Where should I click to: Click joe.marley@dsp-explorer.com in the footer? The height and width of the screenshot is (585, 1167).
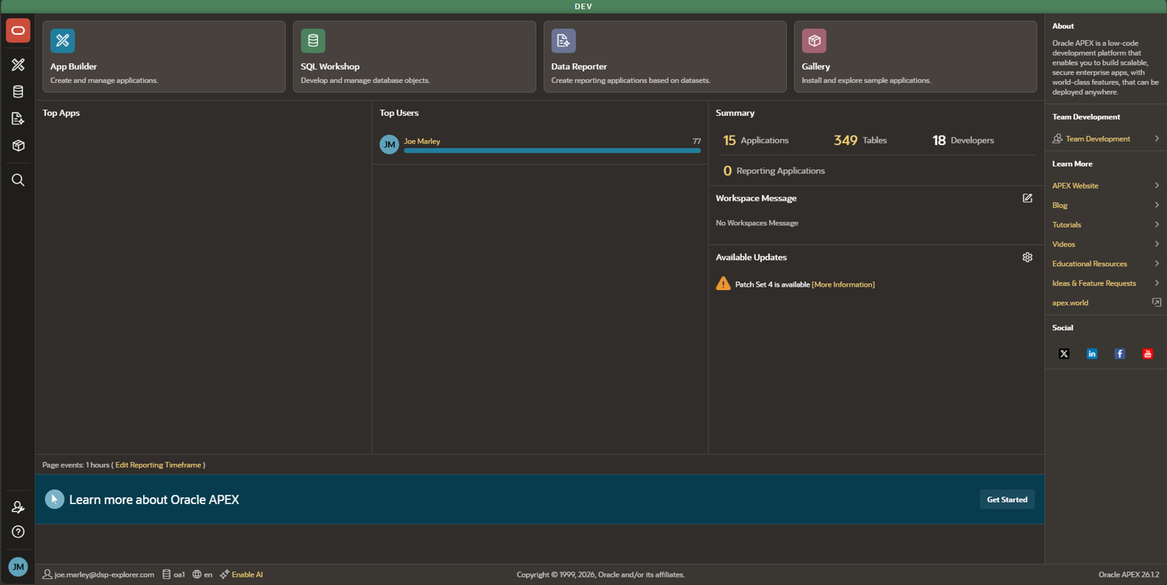coord(104,575)
